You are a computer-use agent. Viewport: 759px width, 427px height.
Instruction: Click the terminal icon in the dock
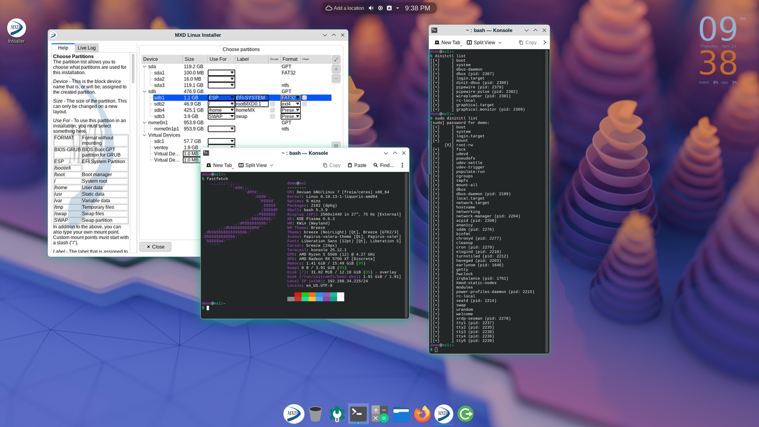pyautogui.click(x=358, y=413)
